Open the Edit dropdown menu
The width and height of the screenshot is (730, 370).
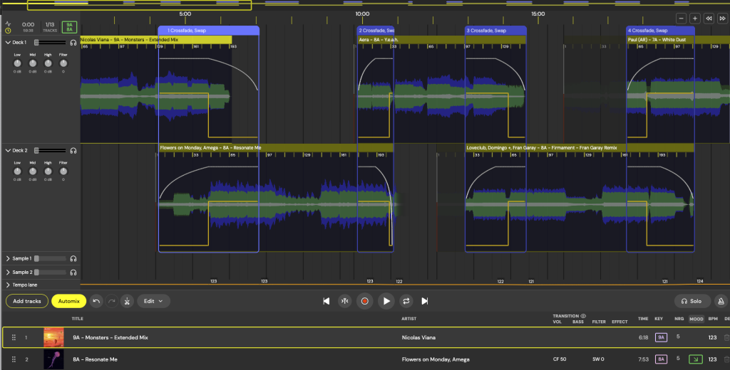153,301
